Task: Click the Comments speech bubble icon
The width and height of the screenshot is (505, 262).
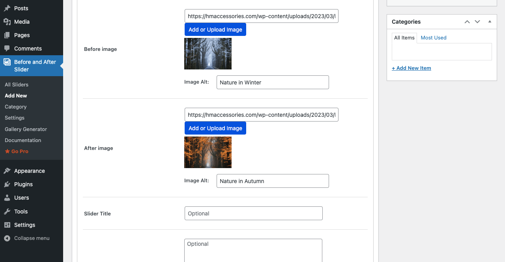Action: point(7,49)
